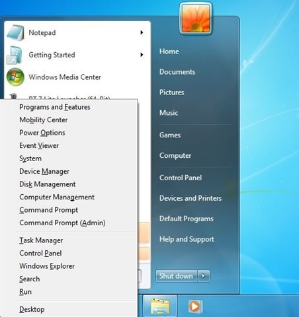299x317 pixels.
Task: Open Device Manager from context menu
Action: coord(44,171)
